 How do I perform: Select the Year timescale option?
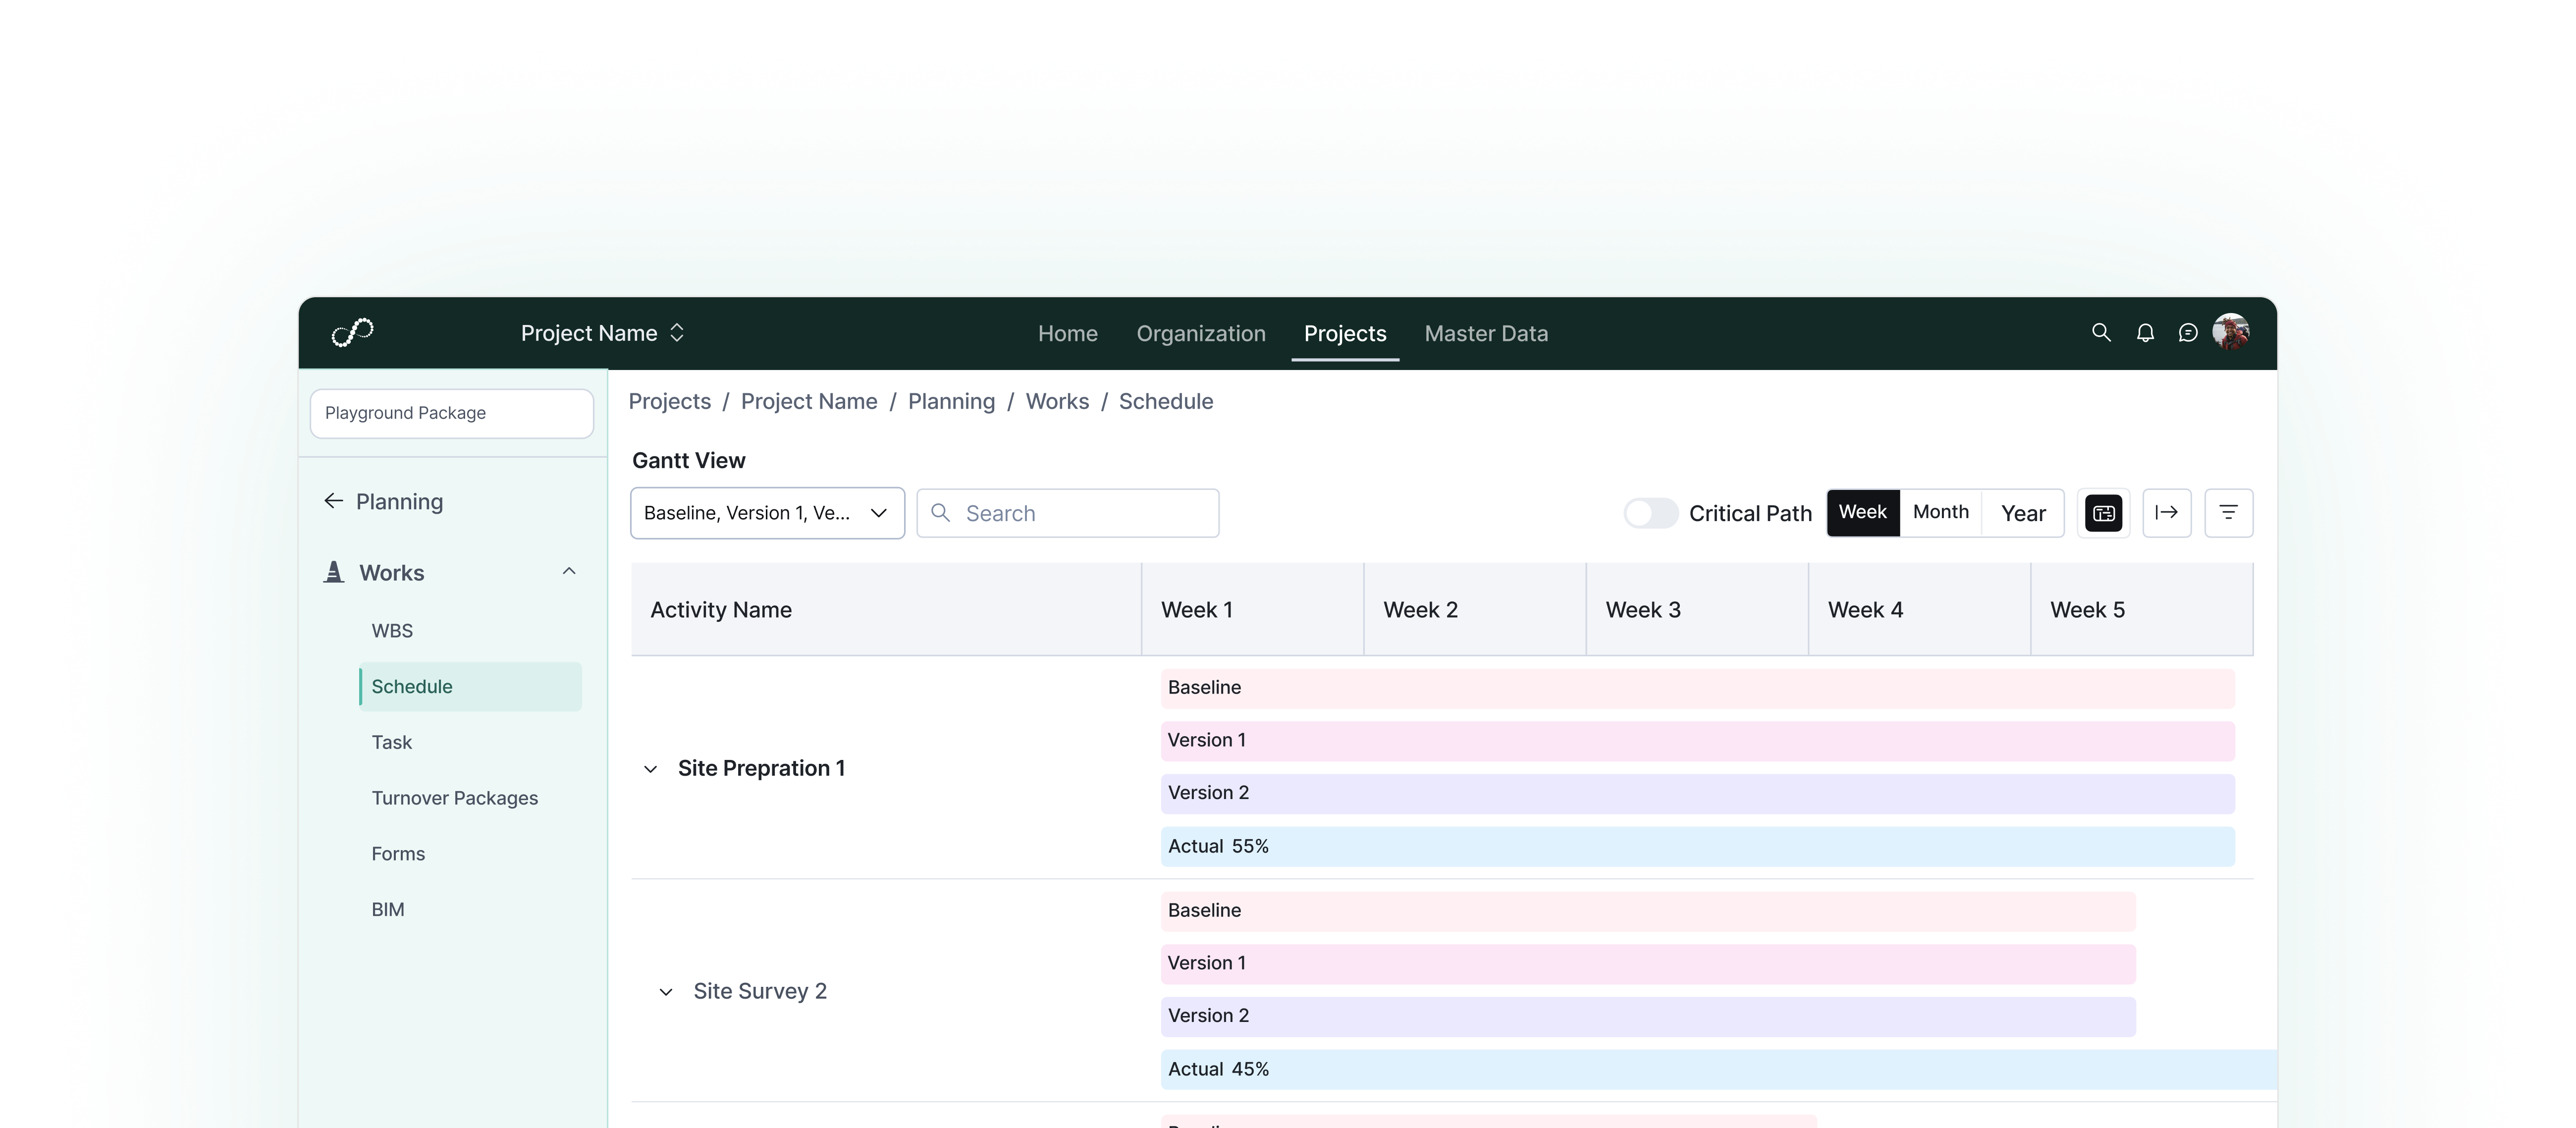point(2023,513)
